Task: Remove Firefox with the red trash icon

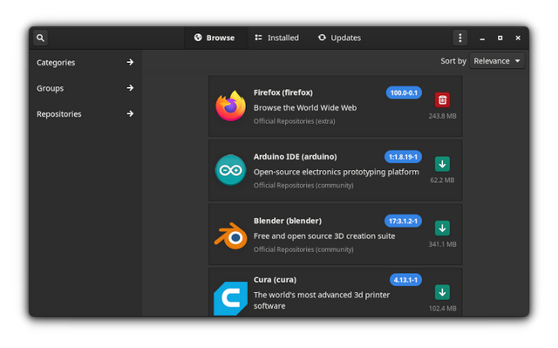Action: pos(442,100)
